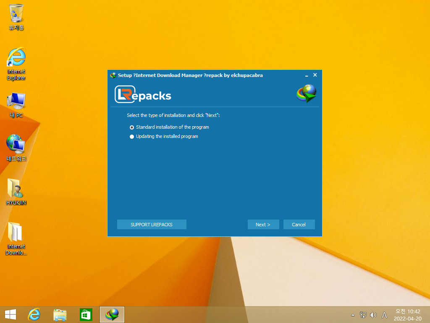Select the Recycle Bin desktop icon
Screen dimensions: 430x323
click(16, 17)
